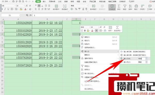Click the Filter funnel icon in ribbon
155x95 pixels.
click(x=125, y=6)
